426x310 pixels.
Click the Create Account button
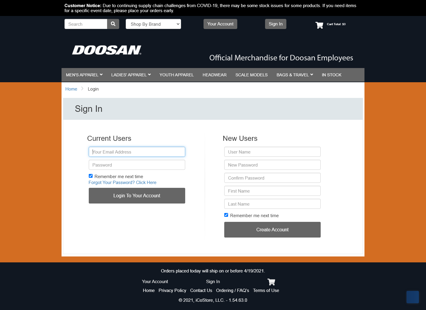[272, 230]
